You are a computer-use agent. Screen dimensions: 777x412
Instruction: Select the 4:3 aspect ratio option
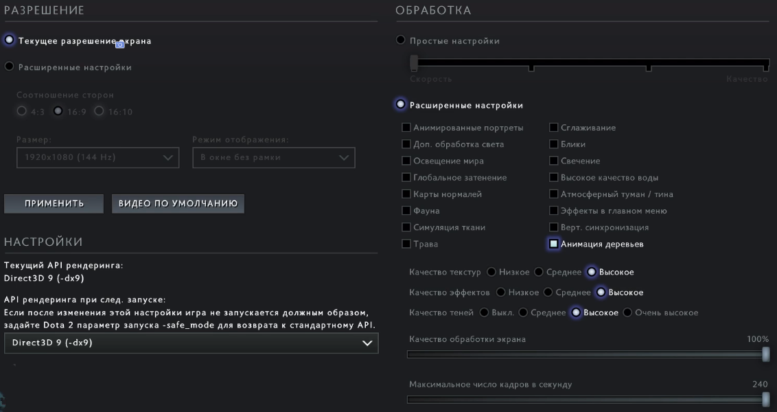point(22,111)
